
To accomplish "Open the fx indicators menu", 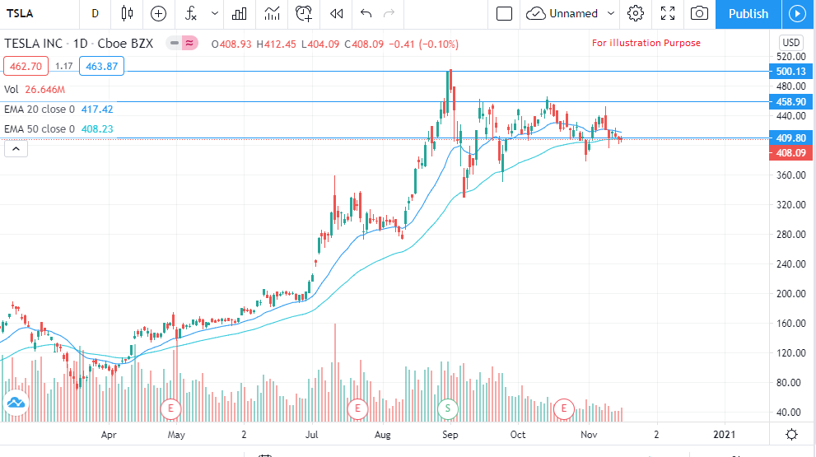I will point(191,13).
